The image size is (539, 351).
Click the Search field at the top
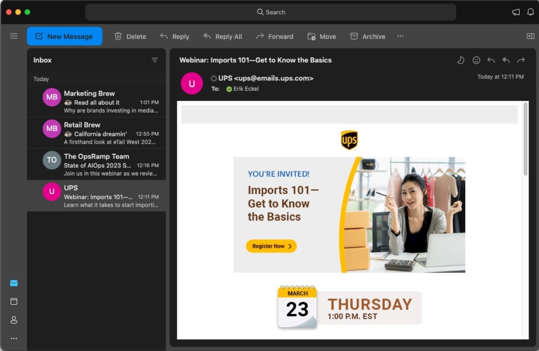(x=271, y=12)
